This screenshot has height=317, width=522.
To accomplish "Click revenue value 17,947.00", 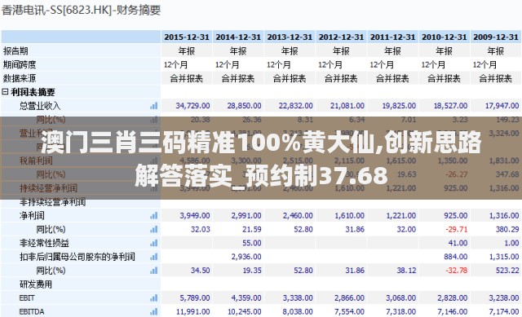I will tap(502, 106).
